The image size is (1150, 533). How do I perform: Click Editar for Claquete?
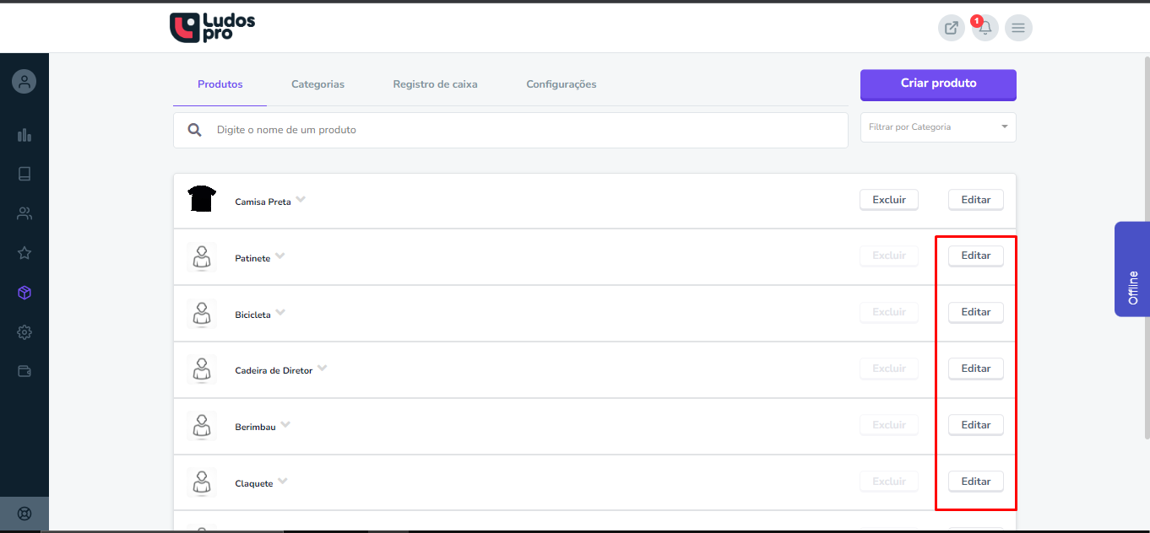click(976, 482)
